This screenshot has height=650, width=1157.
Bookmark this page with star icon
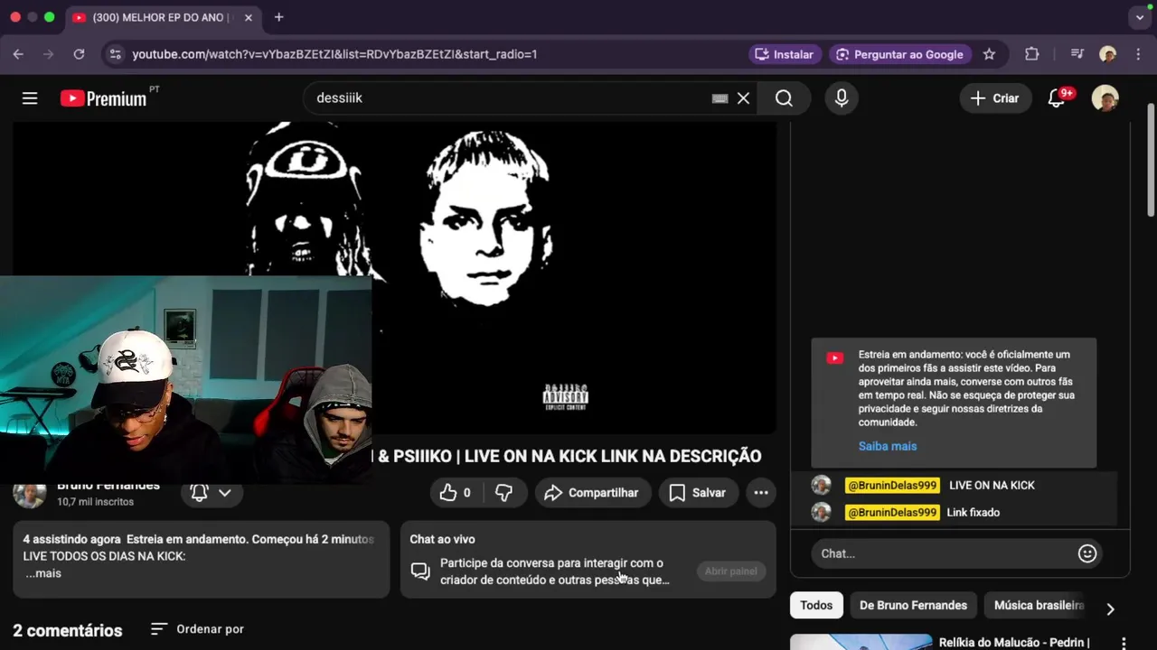coord(989,54)
